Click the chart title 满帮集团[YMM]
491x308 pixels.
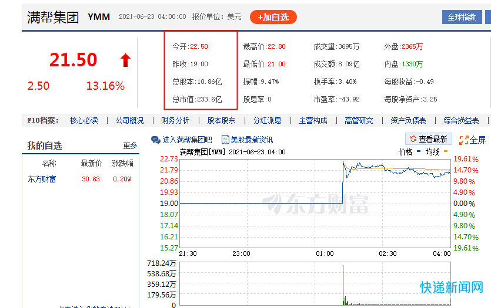pyautogui.click(x=202, y=152)
